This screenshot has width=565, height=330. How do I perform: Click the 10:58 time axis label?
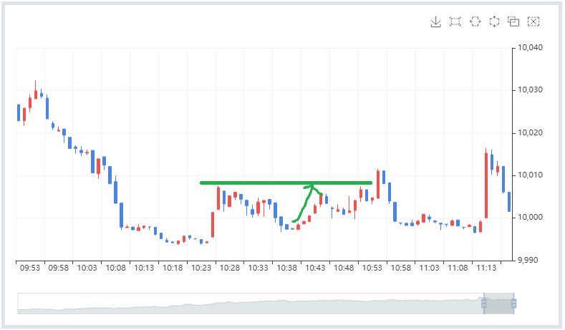[x=401, y=268]
